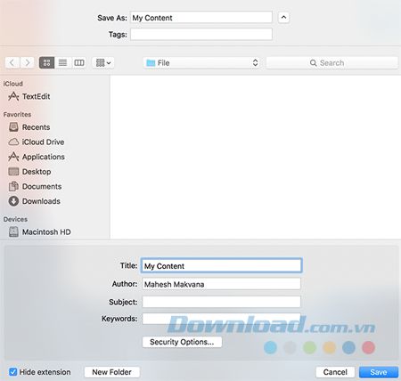Viewport: 401px width, 381px height.
Task: Click the blue folder icon beside File
Action: click(151, 62)
